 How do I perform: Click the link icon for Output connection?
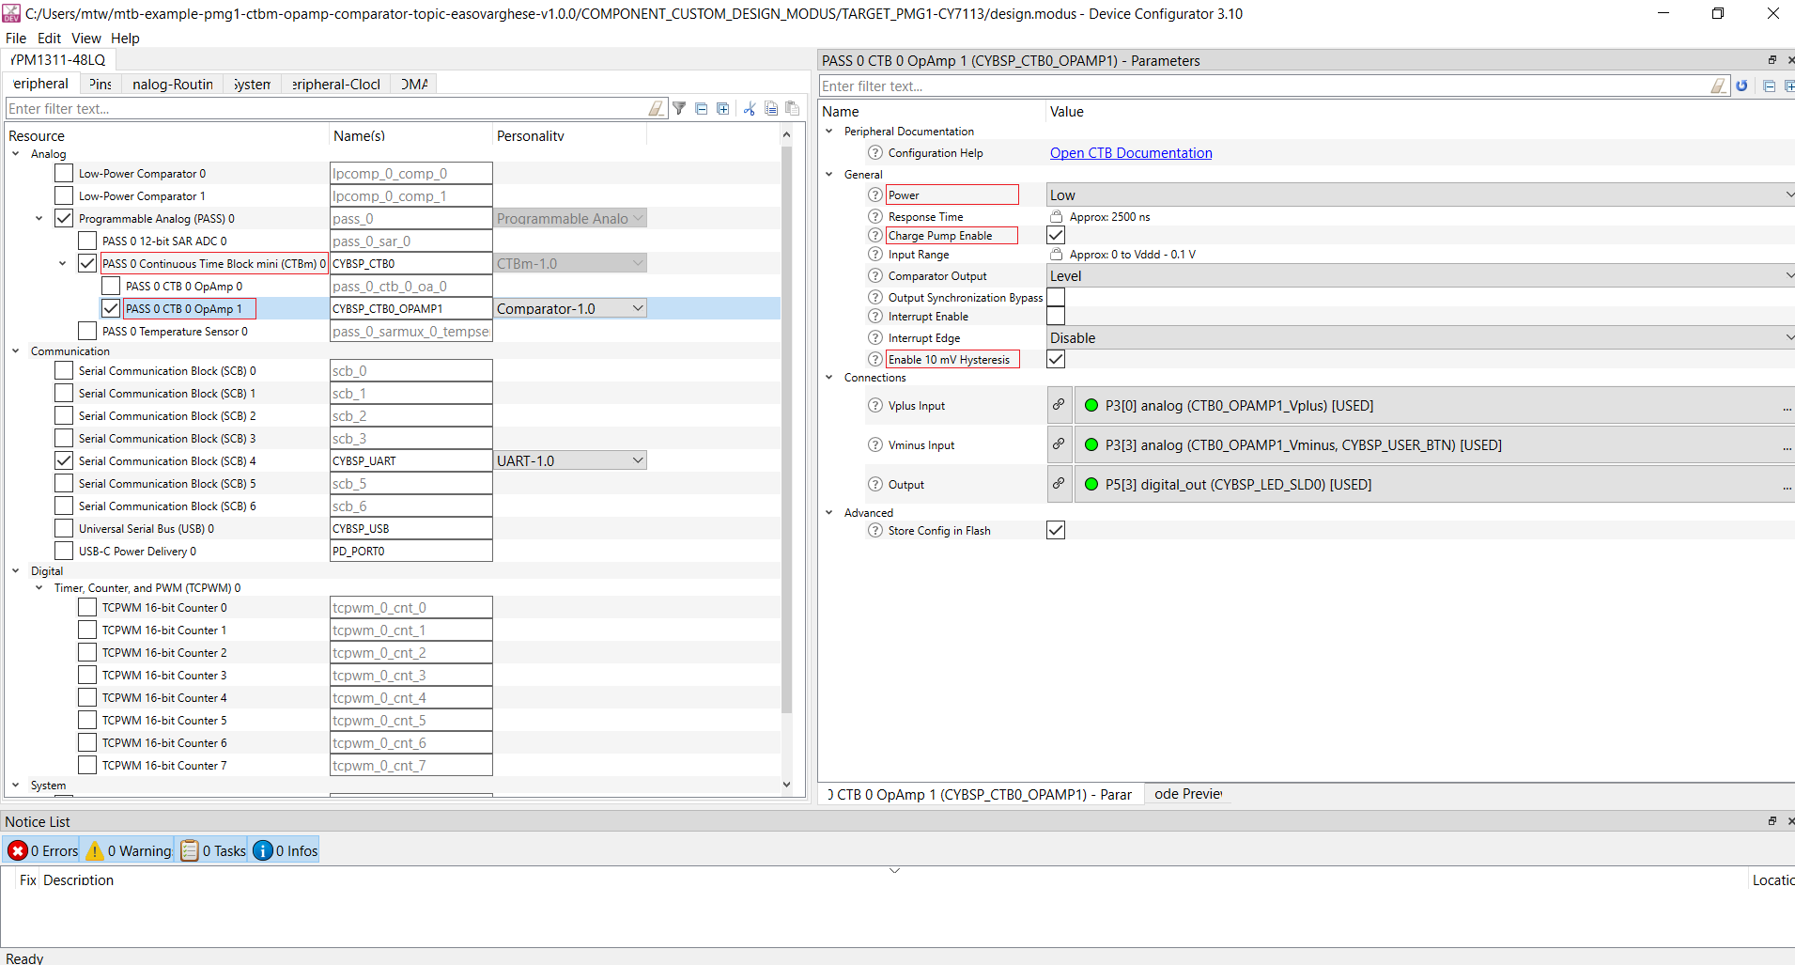(1059, 484)
